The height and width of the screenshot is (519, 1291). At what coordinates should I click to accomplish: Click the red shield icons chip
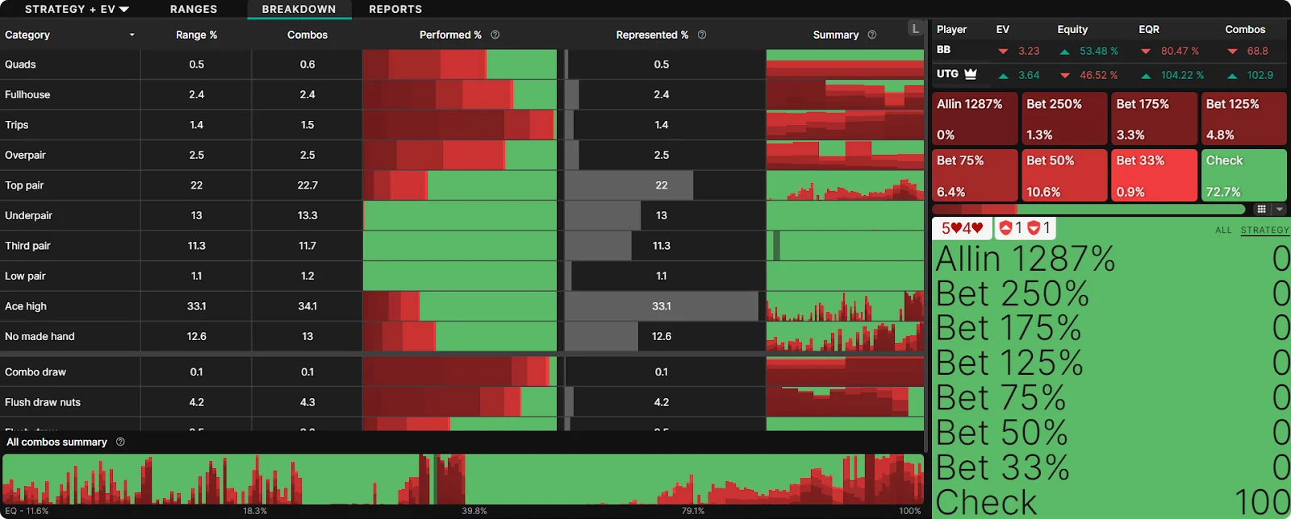tap(1025, 228)
